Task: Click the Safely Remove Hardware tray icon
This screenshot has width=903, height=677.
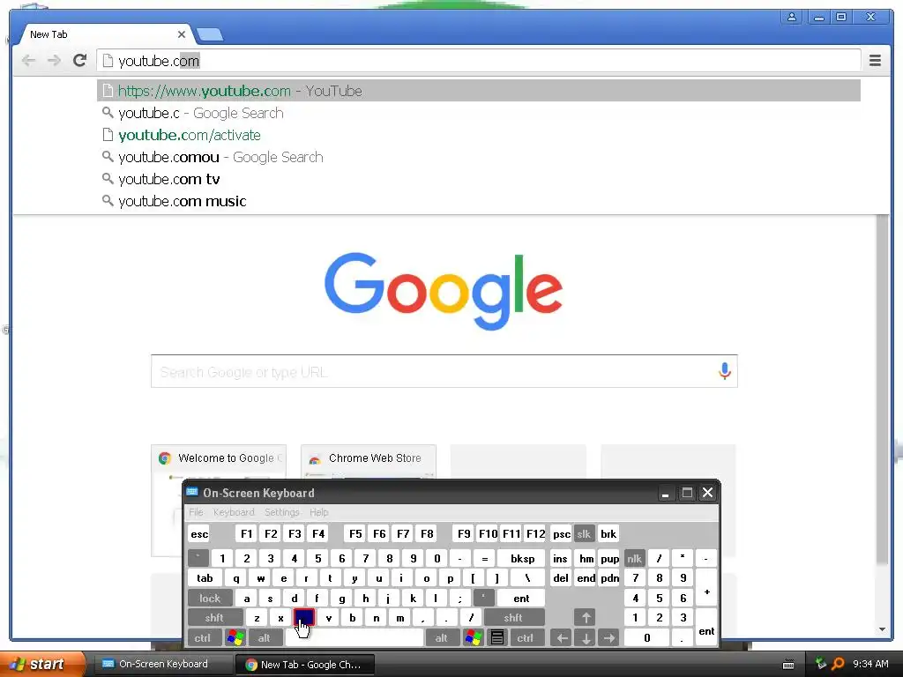Action: click(x=821, y=665)
